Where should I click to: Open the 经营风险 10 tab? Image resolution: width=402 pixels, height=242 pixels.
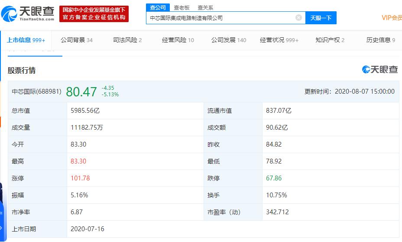tap(178, 40)
